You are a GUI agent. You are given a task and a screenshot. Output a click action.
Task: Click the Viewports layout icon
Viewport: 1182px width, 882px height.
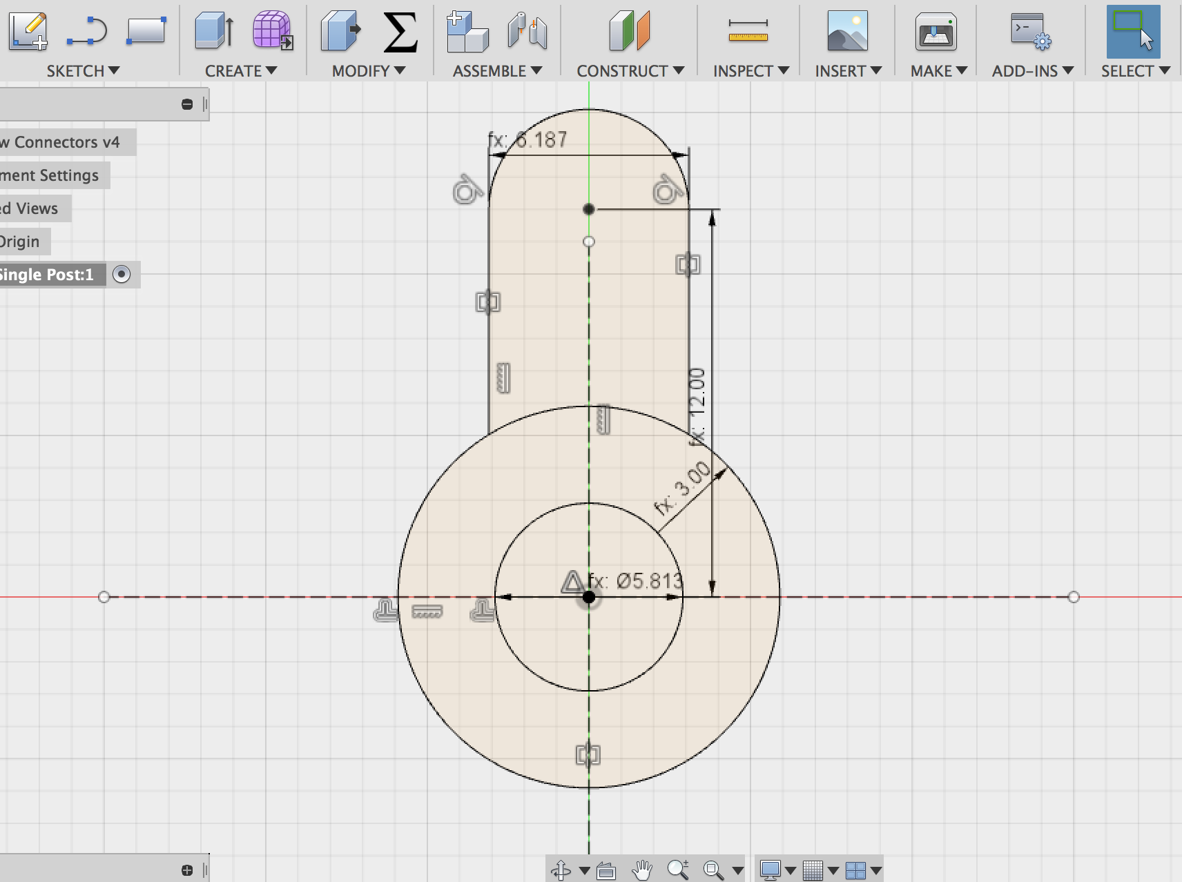855,870
